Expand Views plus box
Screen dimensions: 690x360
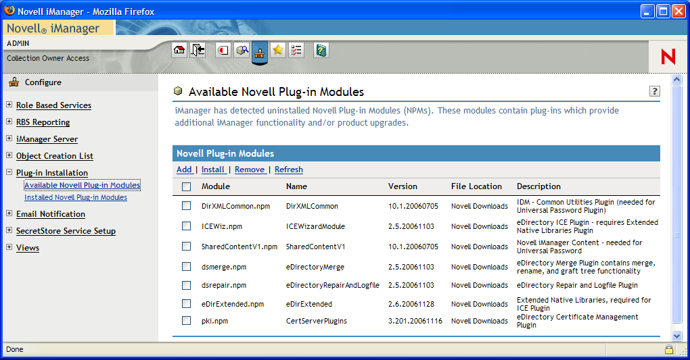[9, 247]
